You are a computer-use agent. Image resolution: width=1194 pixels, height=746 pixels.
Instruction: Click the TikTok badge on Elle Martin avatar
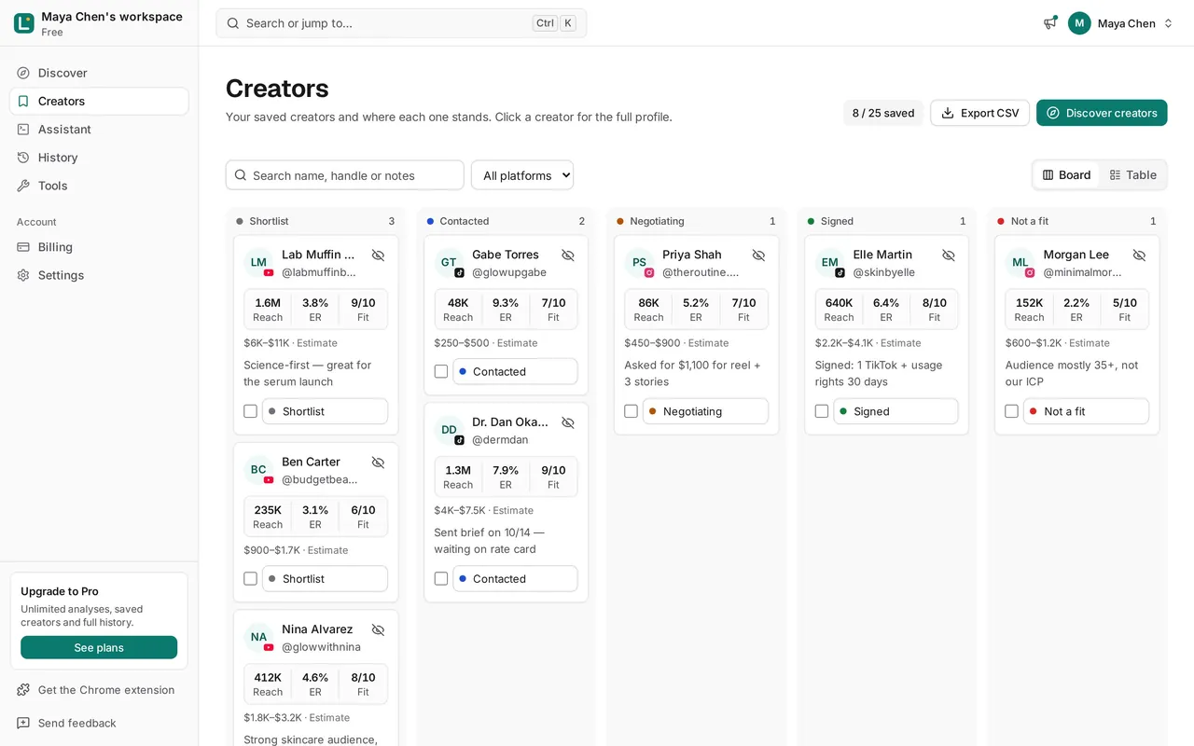click(840, 273)
